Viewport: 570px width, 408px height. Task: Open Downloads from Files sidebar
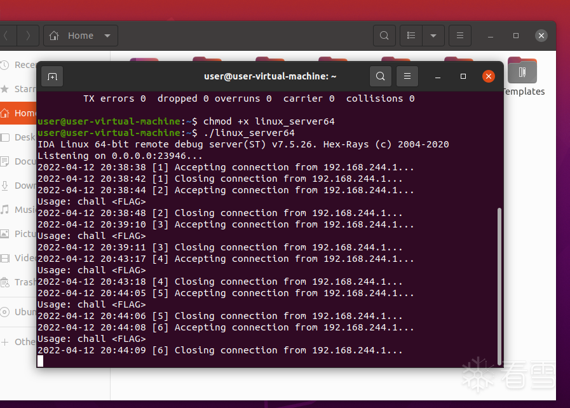18,186
